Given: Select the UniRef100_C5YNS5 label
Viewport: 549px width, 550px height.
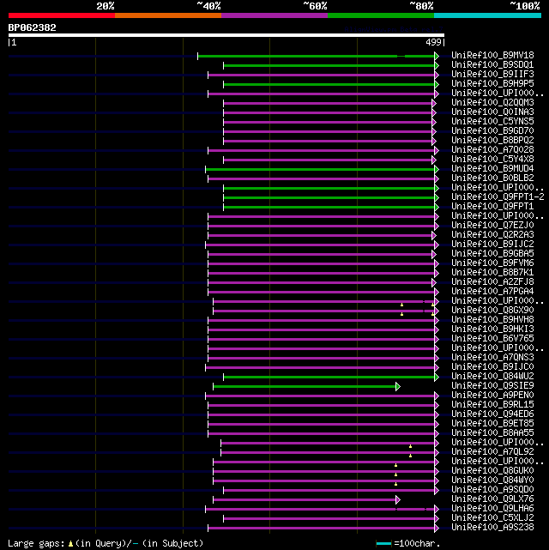Looking at the screenshot, I should pos(492,122).
